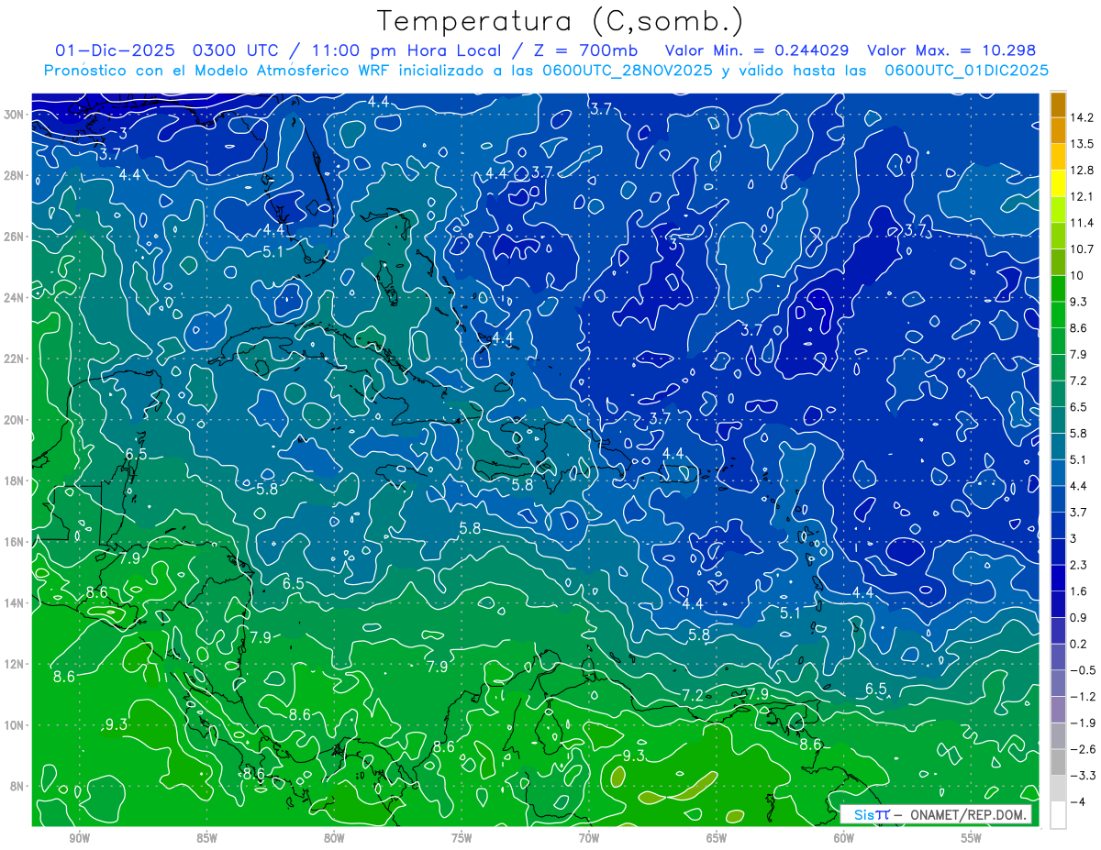1101x850 pixels.
Task: Click the 26N latitude label
Action: tap(15, 237)
